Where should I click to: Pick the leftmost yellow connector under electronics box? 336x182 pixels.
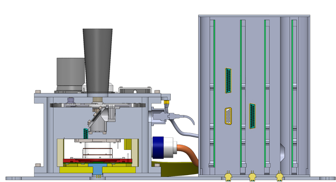228,176
